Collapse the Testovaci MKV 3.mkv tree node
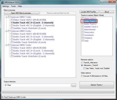This screenshot has width=117, height=100. [x=6, y=45]
